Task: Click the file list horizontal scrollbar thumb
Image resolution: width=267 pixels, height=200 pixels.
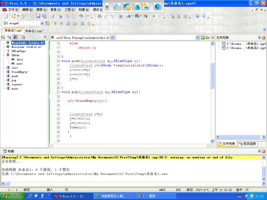Action: point(240,137)
